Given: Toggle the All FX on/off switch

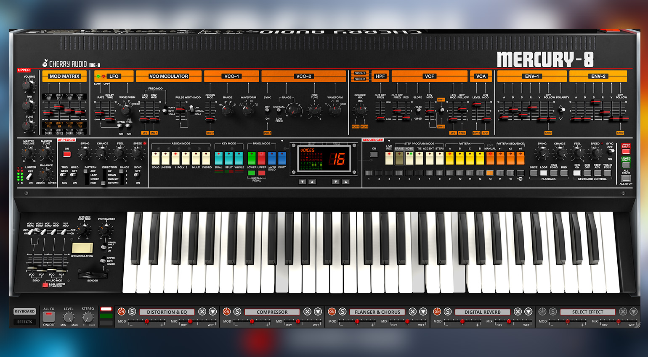Looking at the screenshot, I should tap(49, 316).
